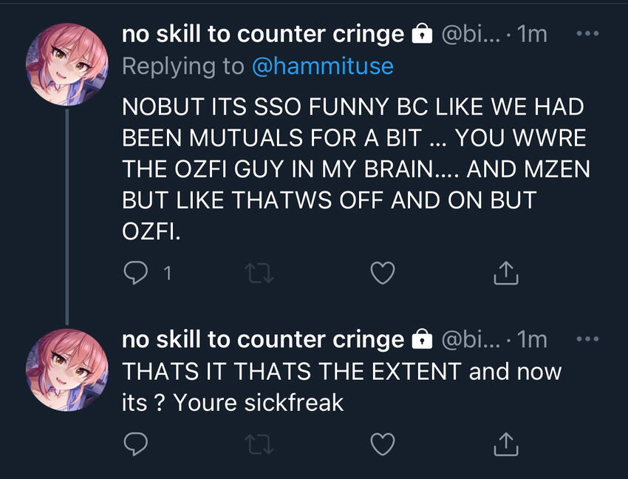The image size is (628, 479).
Task: Reply to the 'Youre sickfreak' tweet
Action: tap(137, 444)
